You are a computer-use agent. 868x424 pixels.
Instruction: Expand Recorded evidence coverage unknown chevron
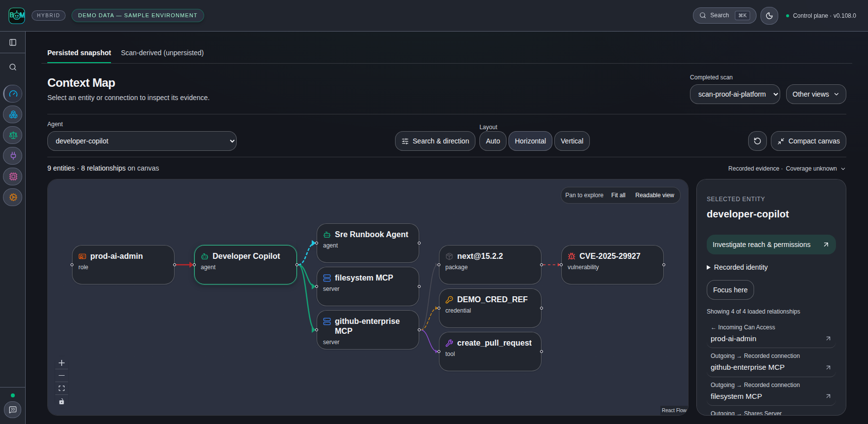(843, 169)
